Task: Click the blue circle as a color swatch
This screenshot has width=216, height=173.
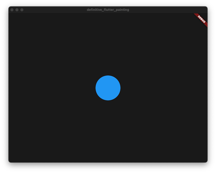Action: [x=108, y=88]
